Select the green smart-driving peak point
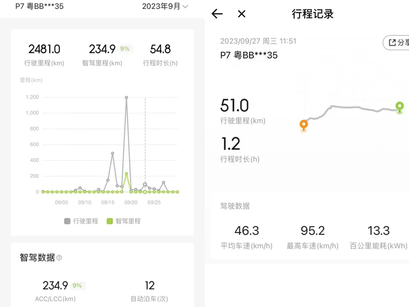This screenshot has width=409, height=307. click(126, 174)
